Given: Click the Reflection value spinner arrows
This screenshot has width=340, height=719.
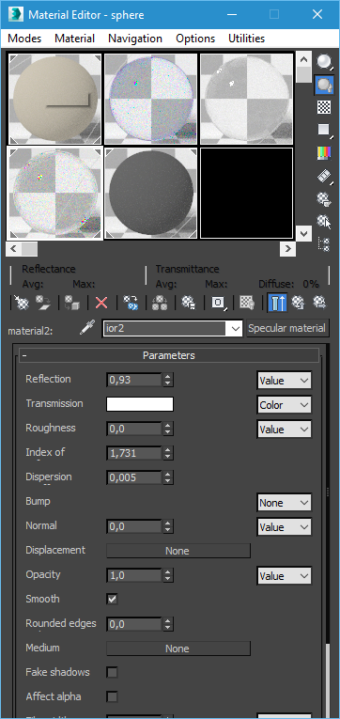Looking at the screenshot, I should point(168,380).
